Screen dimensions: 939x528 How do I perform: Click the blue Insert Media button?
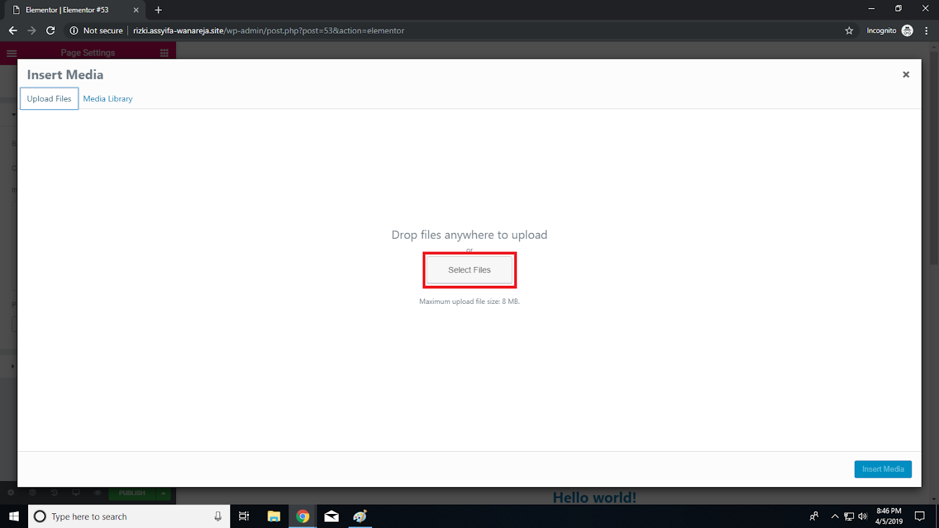883,469
